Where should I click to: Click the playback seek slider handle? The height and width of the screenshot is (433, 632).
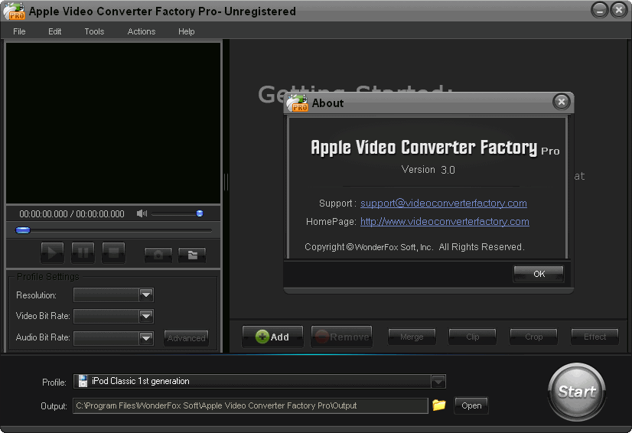(23, 230)
